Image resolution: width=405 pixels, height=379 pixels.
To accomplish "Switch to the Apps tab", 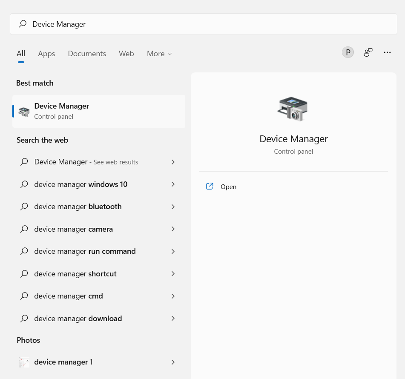I will (x=46, y=54).
